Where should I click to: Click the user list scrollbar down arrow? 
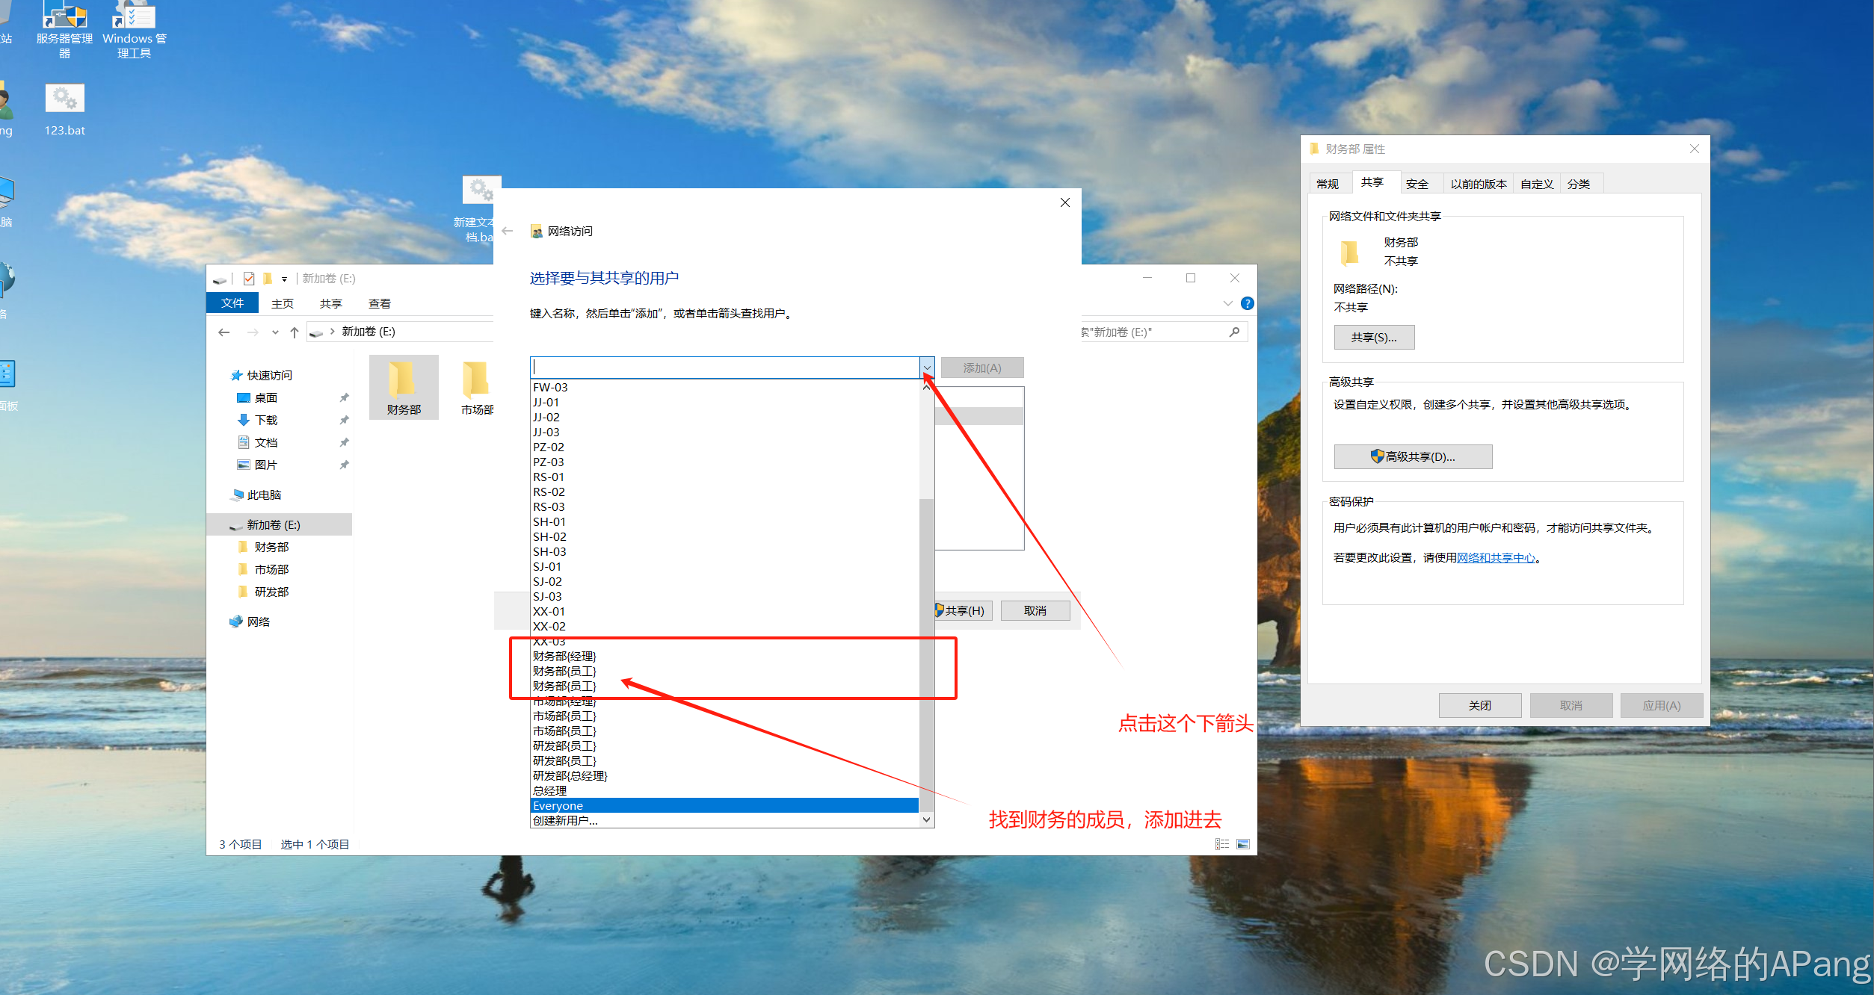(x=927, y=819)
